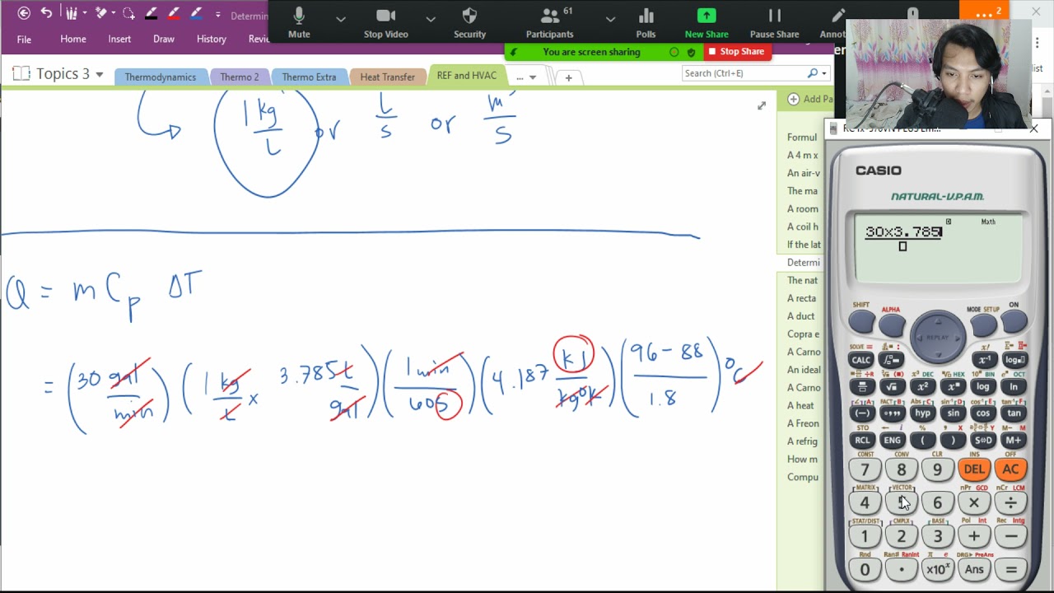Click the calculator square root key
Screen dimensions: 1054x593
[x=892, y=386]
